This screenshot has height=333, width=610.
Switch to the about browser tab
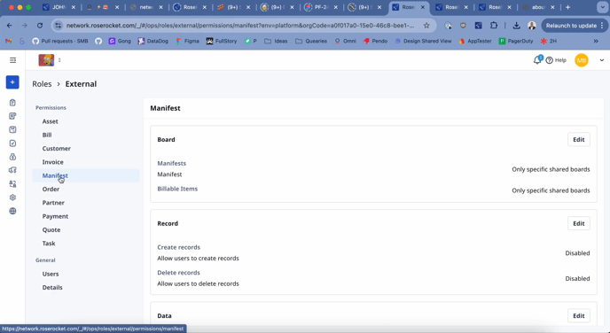pyautogui.click(x=538, y=7)
